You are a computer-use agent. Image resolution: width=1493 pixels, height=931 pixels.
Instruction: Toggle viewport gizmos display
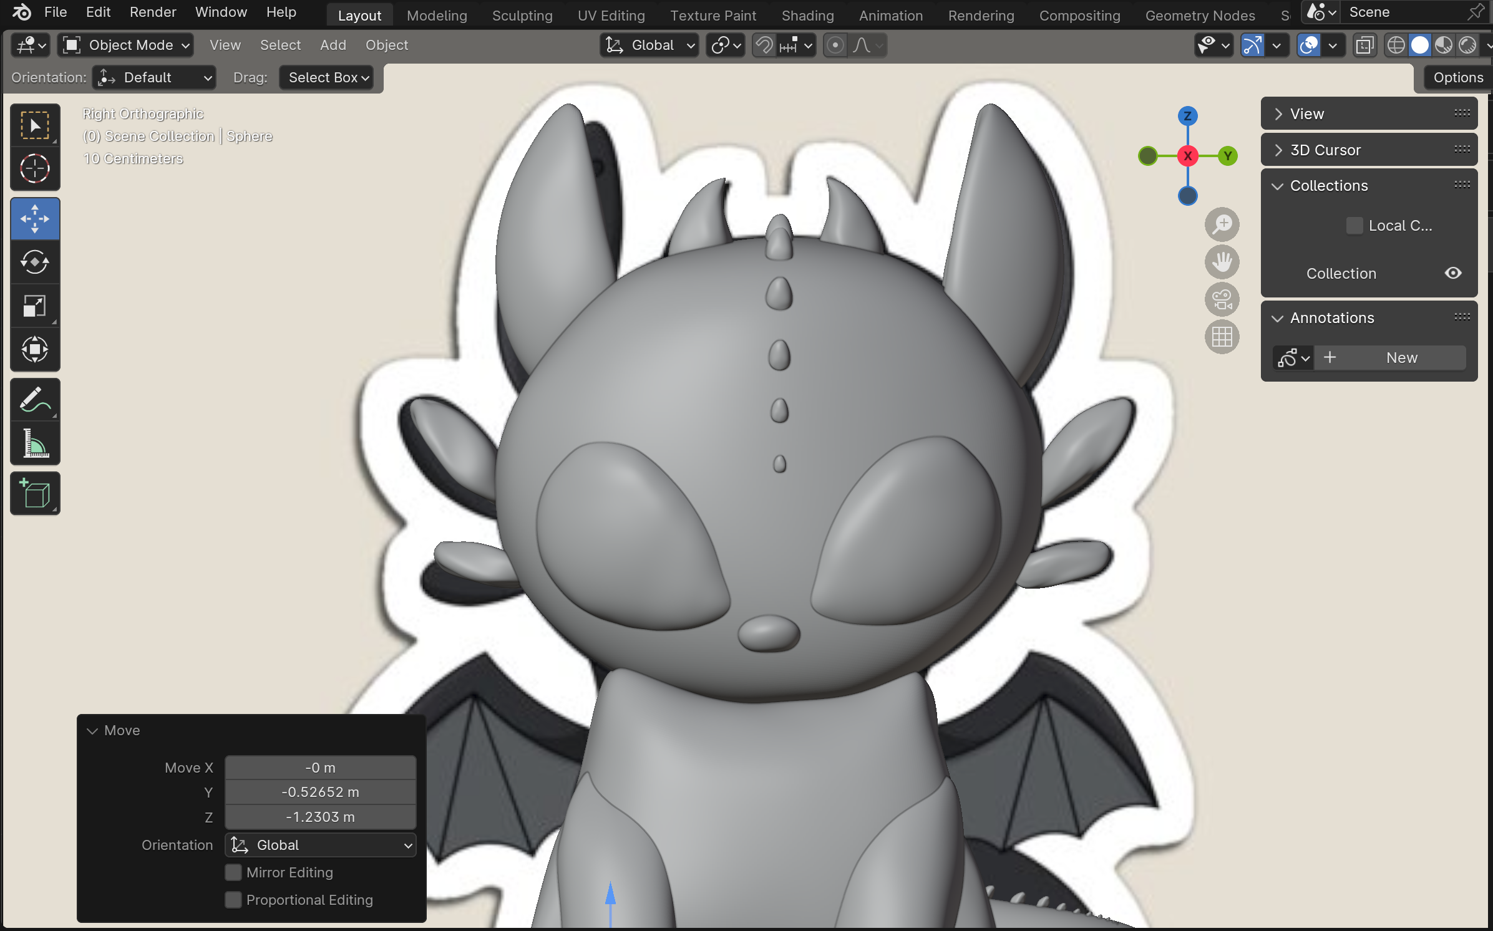[x=1252, y=45]
